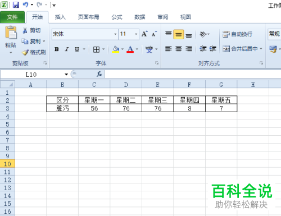The height and width of the screenshot is (216, 281).
Task: Open the underline style dropdown arrow
Action: [84, 49]
